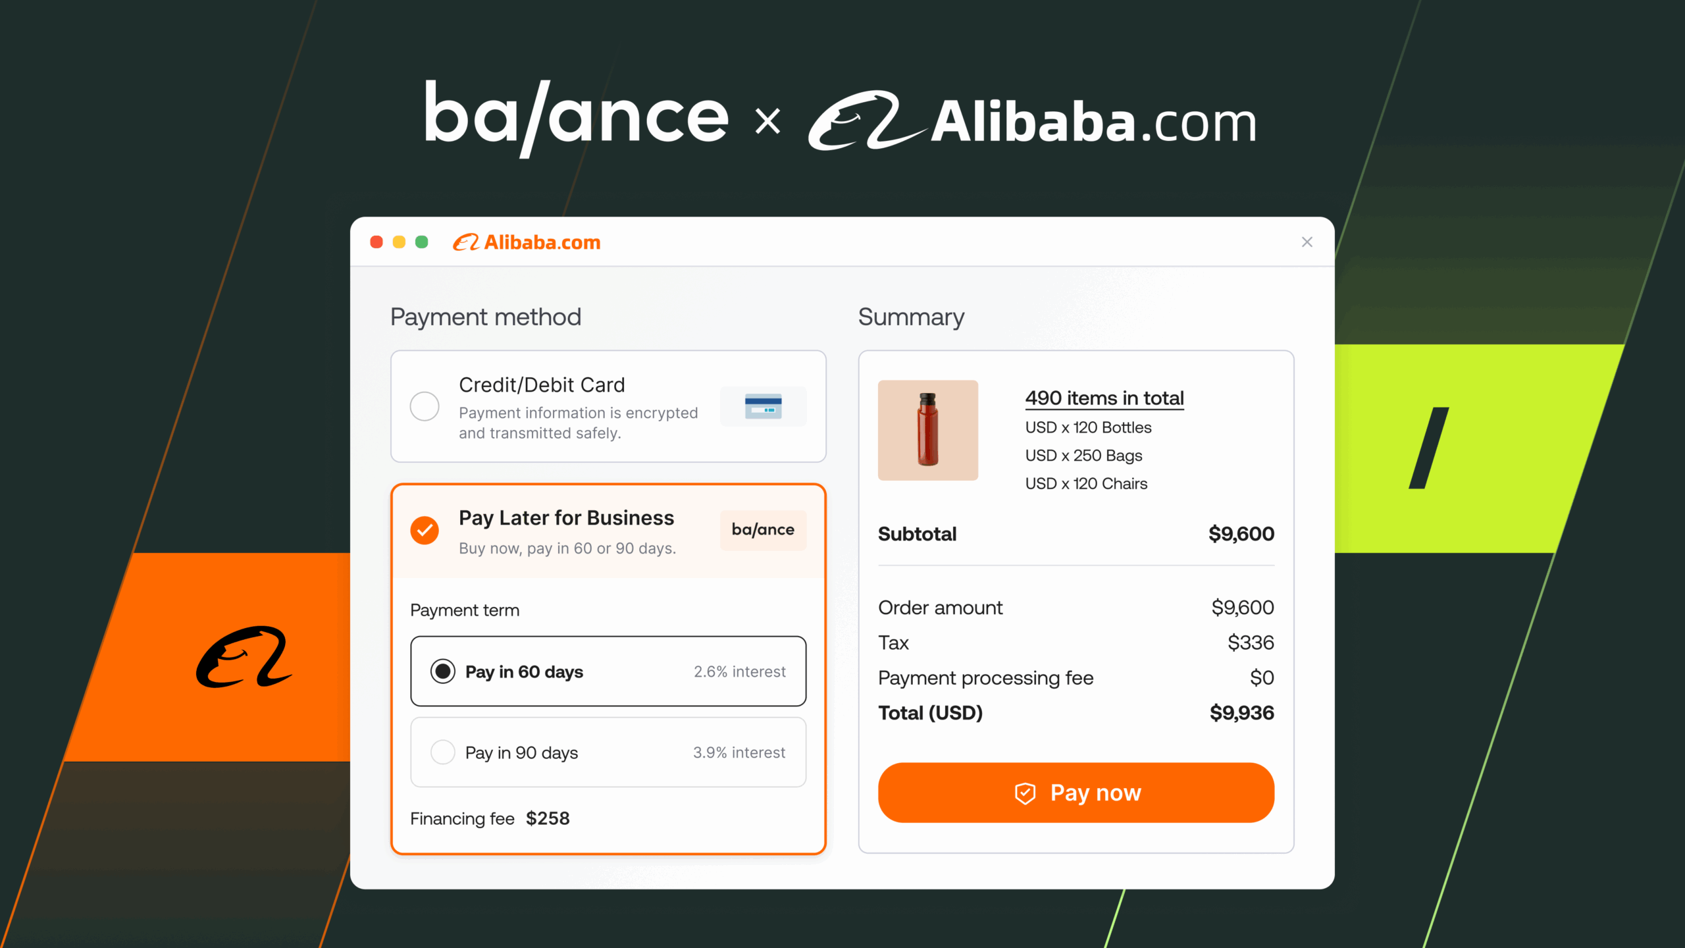Click the red bottle product thumbnail
This screenshot has width=1685, height=948.
(x=927, y=430)
